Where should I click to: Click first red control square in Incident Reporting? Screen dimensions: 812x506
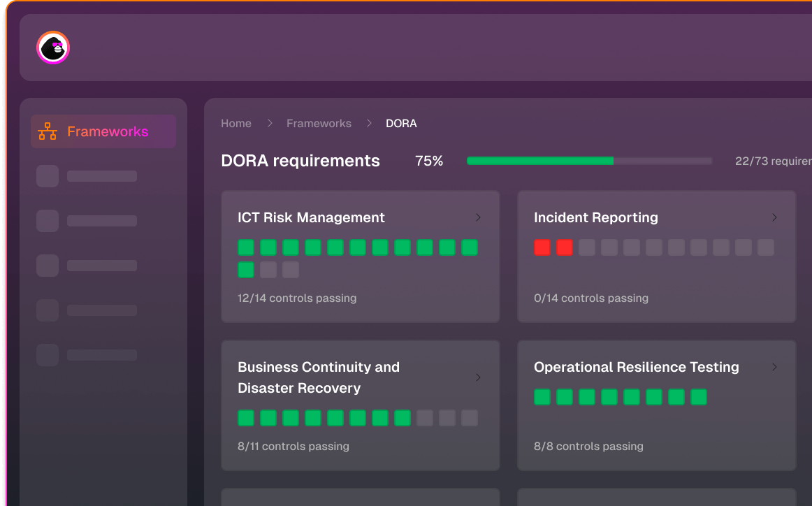542,247
